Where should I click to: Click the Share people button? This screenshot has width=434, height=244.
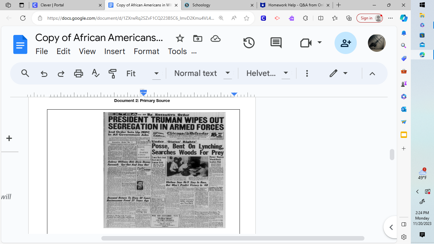(346, 43)
